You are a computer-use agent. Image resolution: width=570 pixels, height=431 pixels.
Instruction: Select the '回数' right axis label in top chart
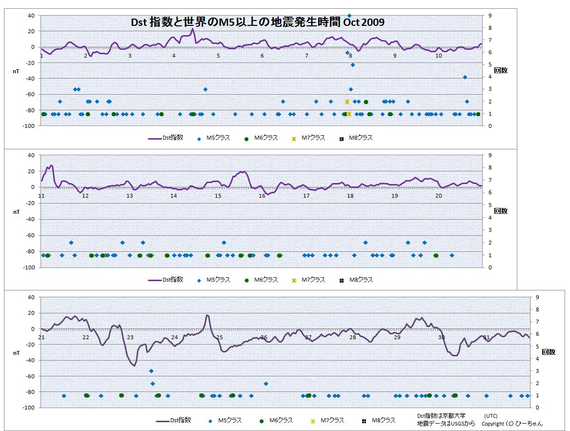(x=501, y=70)
